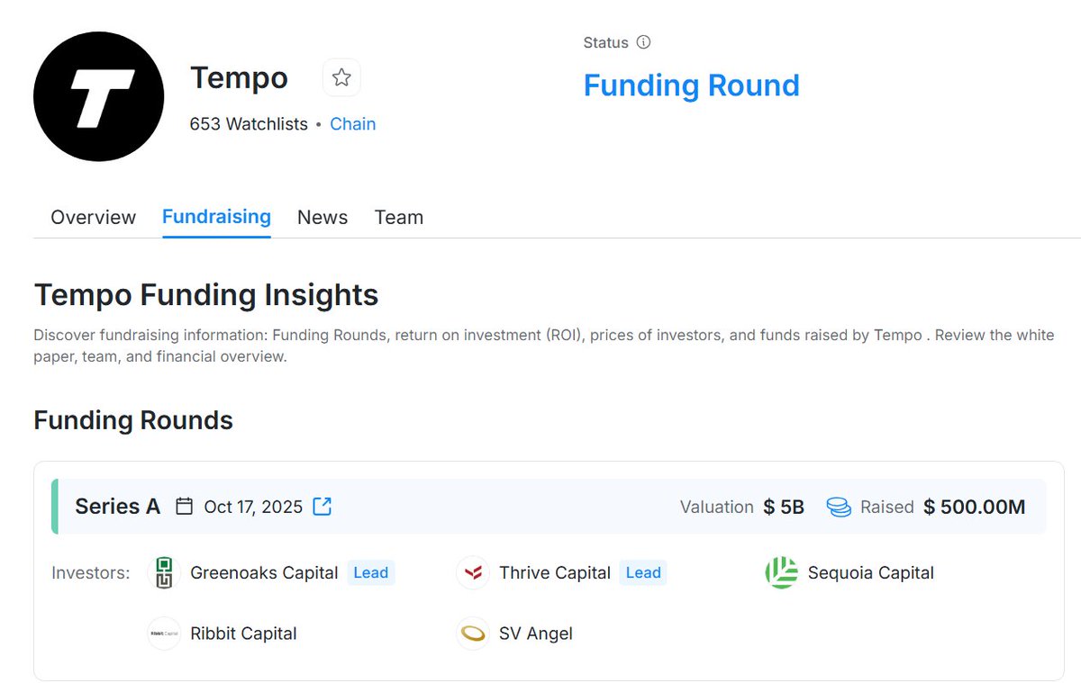Screen dimensions: 1081x683
Task: Click the Raised coins stack icon
Action: 839,508
